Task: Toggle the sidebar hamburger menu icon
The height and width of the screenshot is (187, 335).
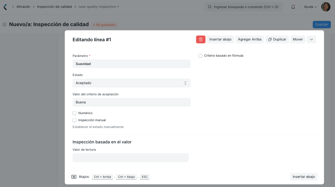Action: [4, 25]
